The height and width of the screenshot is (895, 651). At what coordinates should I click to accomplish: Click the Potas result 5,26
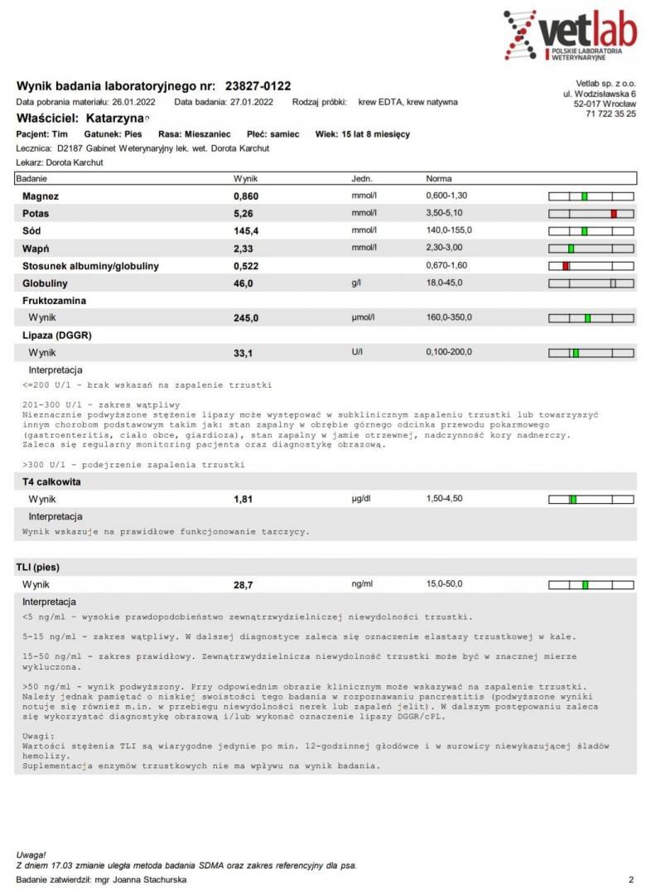pos(243,214)
